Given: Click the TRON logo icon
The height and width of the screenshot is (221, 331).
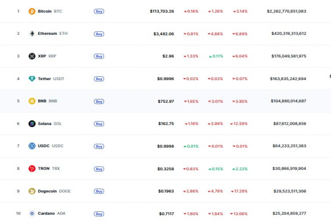Looking at the screenshot, I should 32,169.
